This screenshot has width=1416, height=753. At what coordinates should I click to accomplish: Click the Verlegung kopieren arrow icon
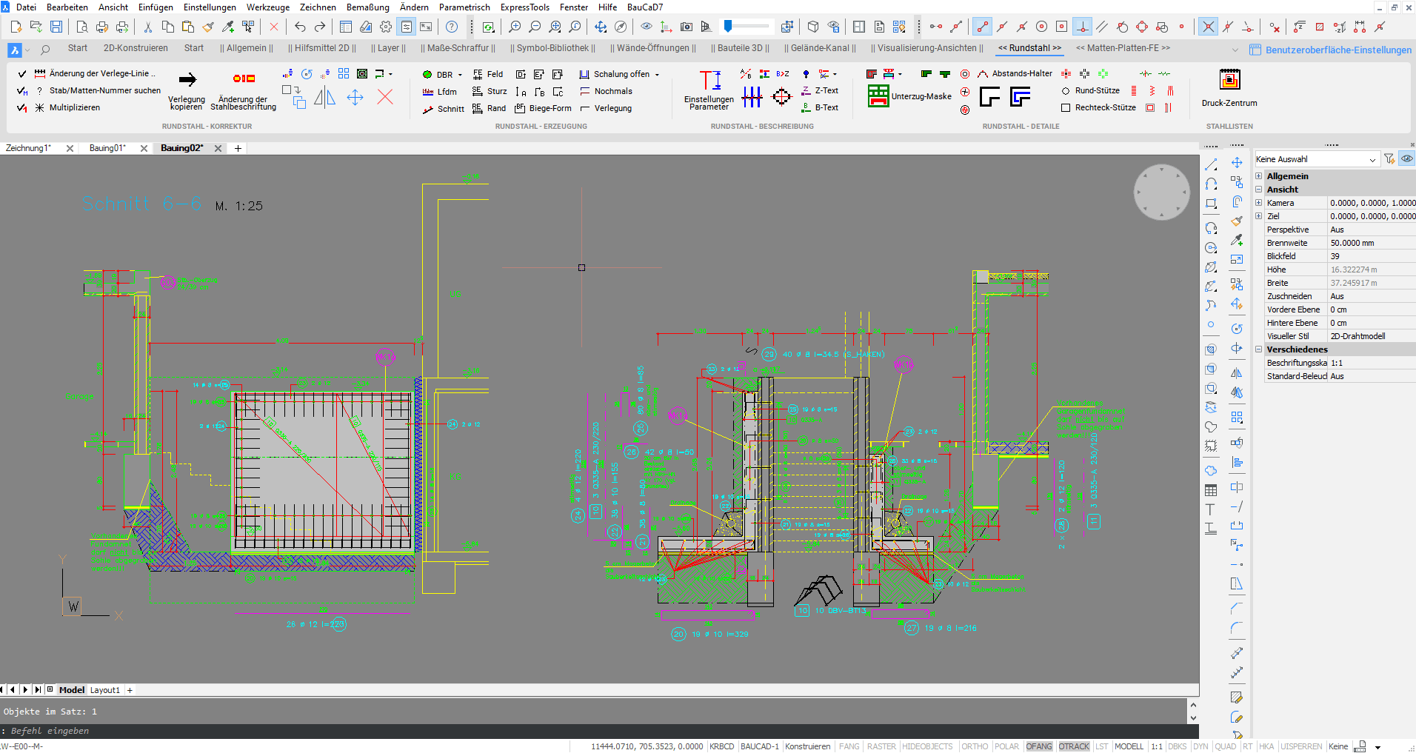tap(187, 79)
